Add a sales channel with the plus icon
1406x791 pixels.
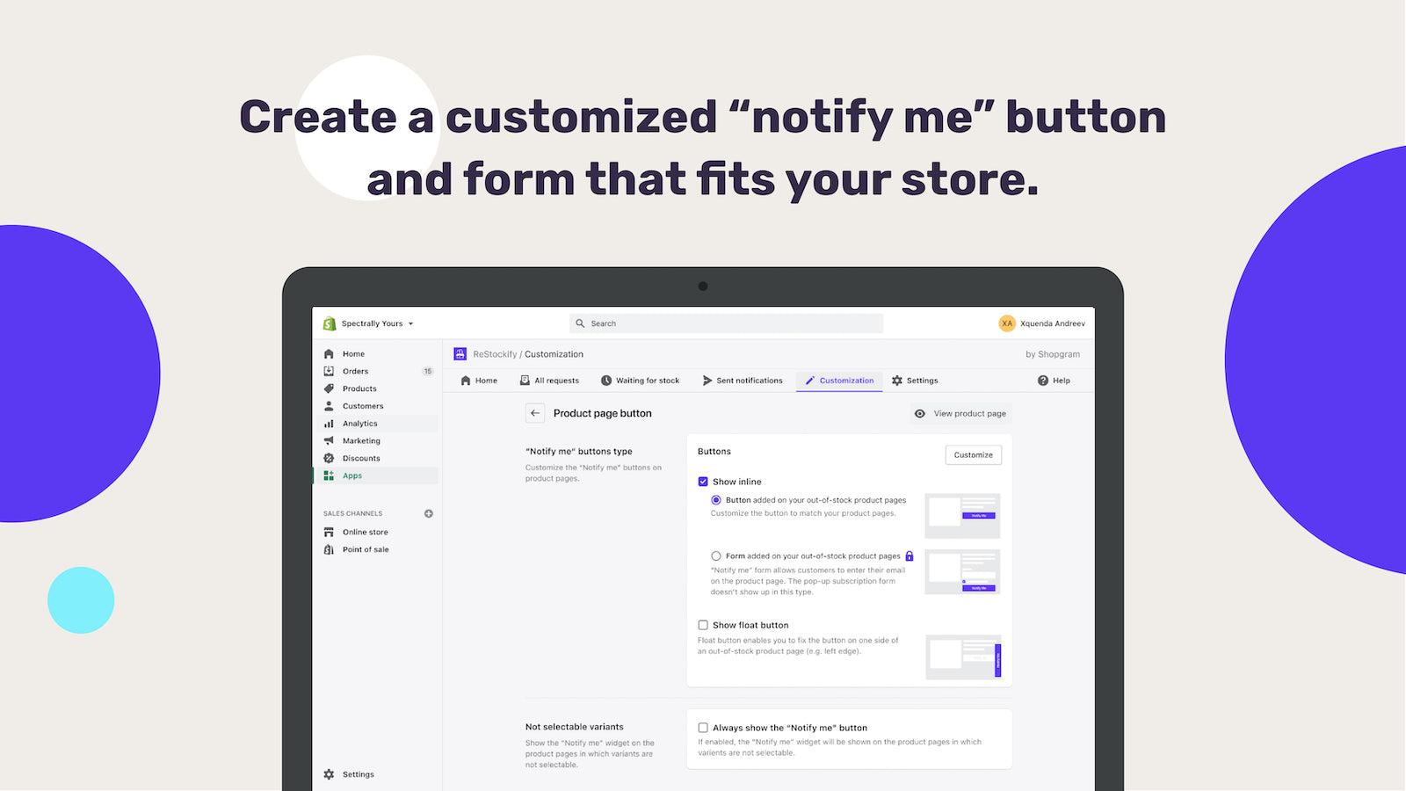(x=429, y=513)
